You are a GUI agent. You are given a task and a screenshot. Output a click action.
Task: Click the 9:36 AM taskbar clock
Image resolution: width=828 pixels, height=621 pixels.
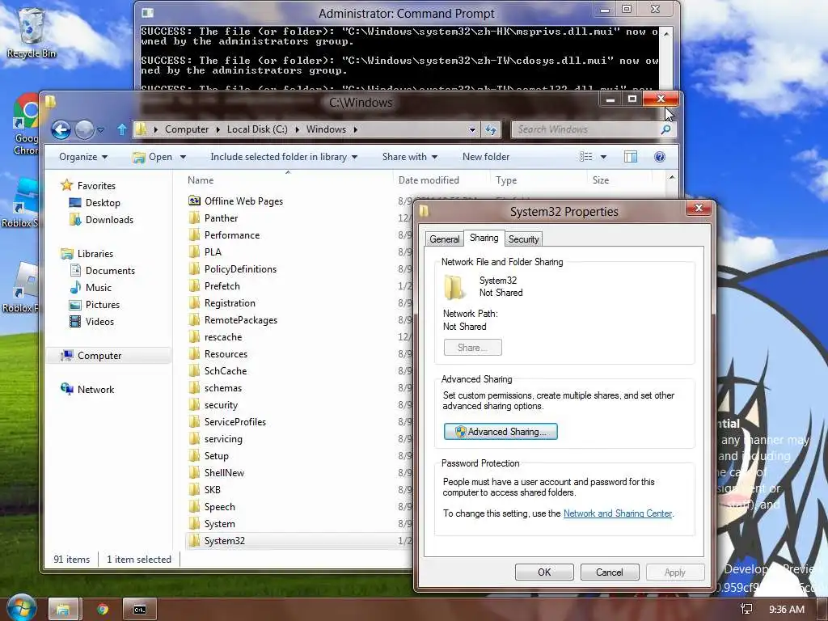[x=786, y=610]
